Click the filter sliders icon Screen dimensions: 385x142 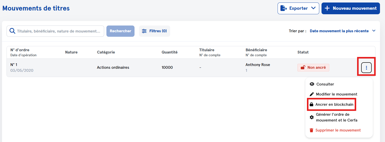[144, 31]
